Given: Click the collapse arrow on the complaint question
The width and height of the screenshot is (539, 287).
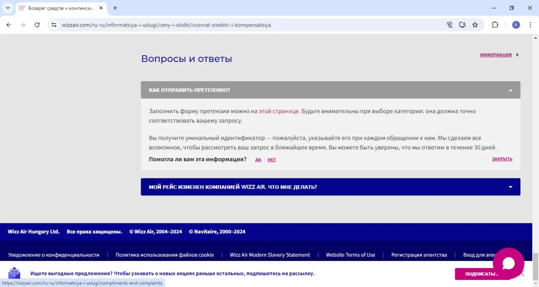Looking at the screenshot, I should coord(510,90).
